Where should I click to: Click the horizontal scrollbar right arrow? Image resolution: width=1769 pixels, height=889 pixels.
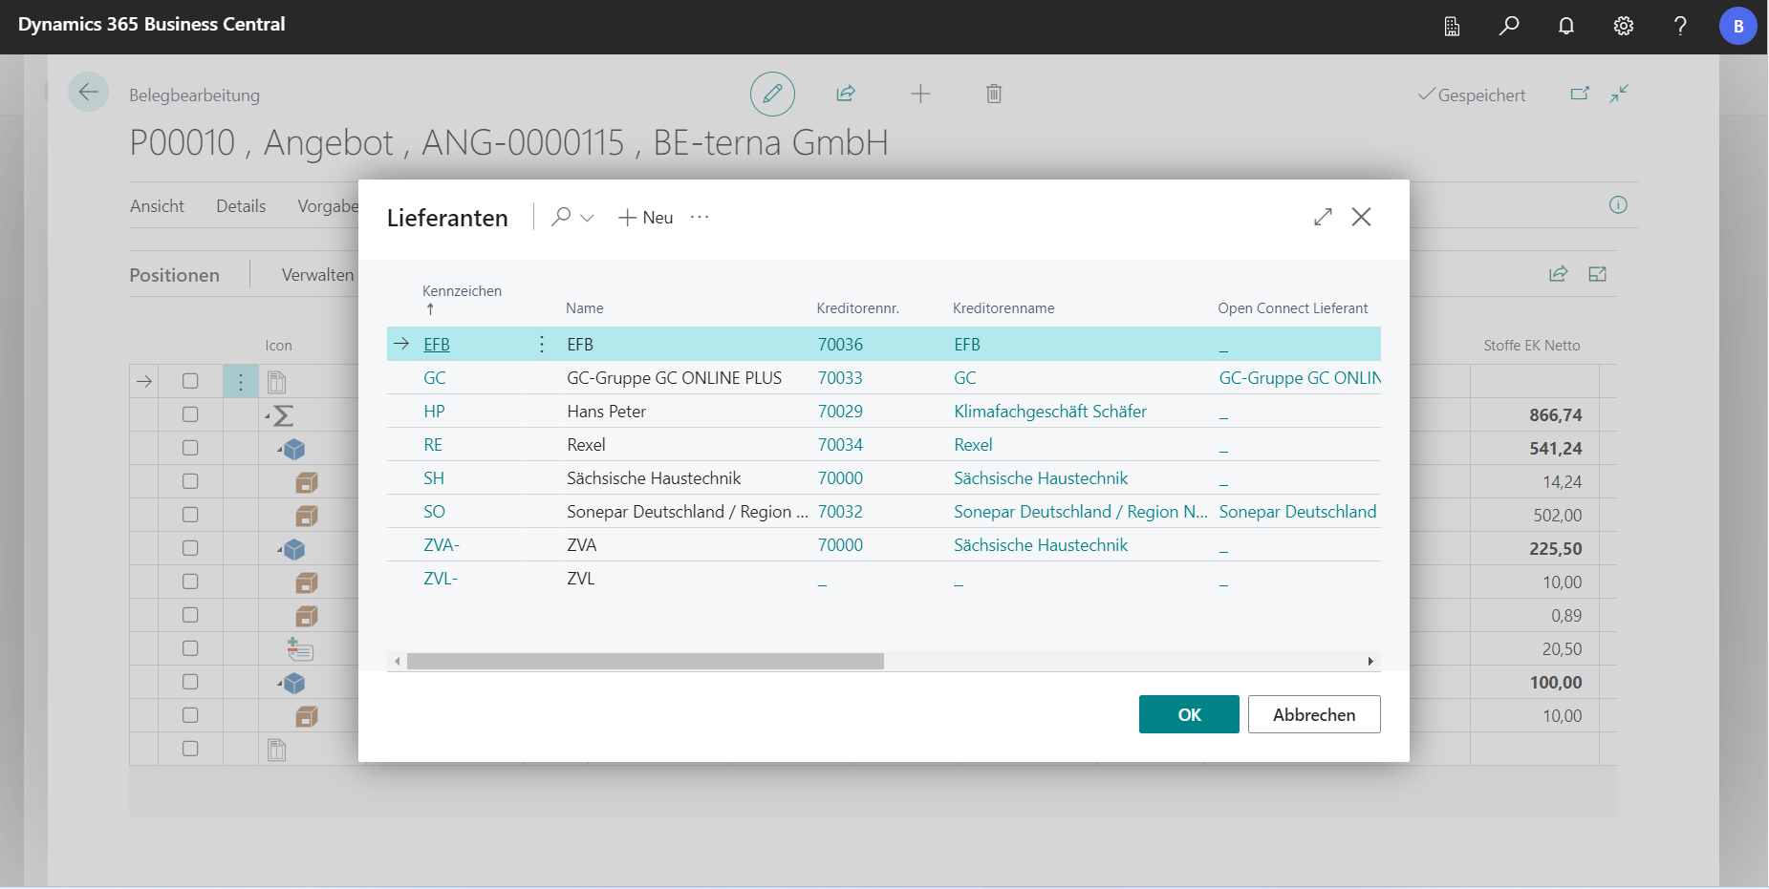point(1370,662)
